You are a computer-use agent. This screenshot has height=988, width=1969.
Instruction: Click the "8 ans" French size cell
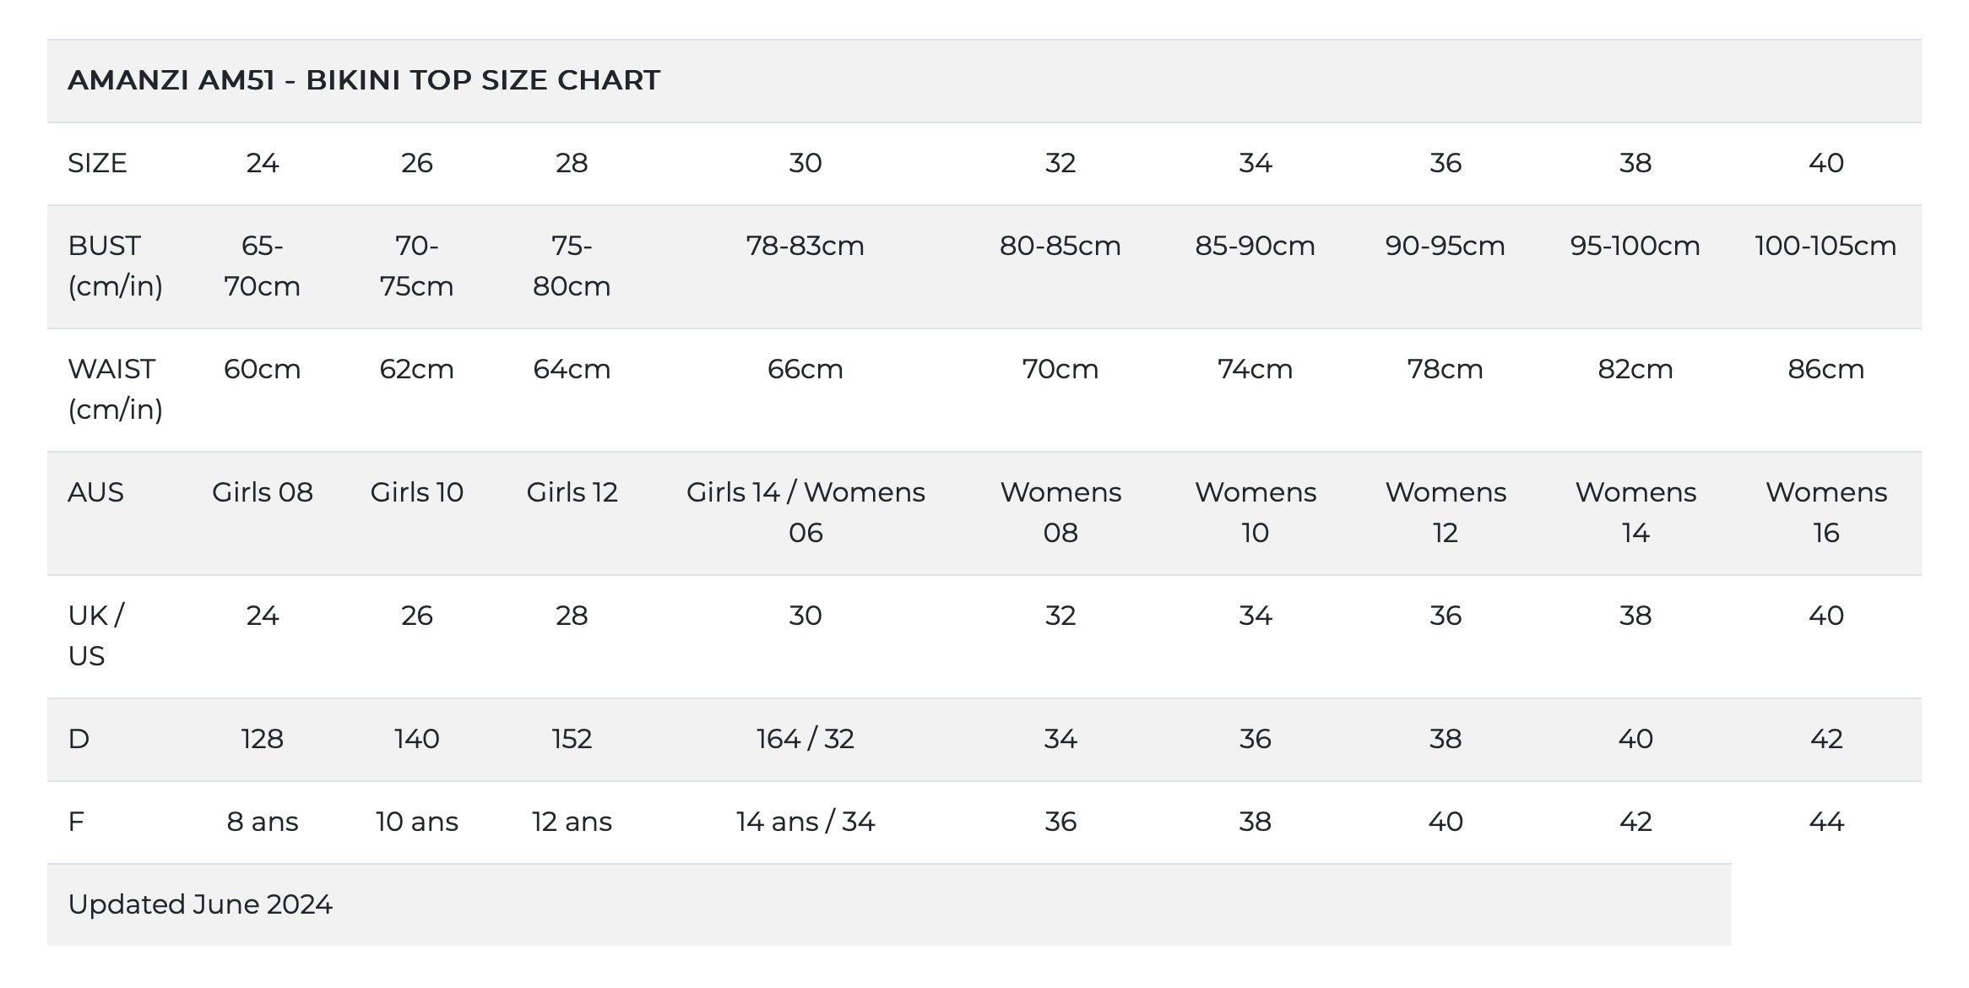pyautogui.click(x=263, y=822)
